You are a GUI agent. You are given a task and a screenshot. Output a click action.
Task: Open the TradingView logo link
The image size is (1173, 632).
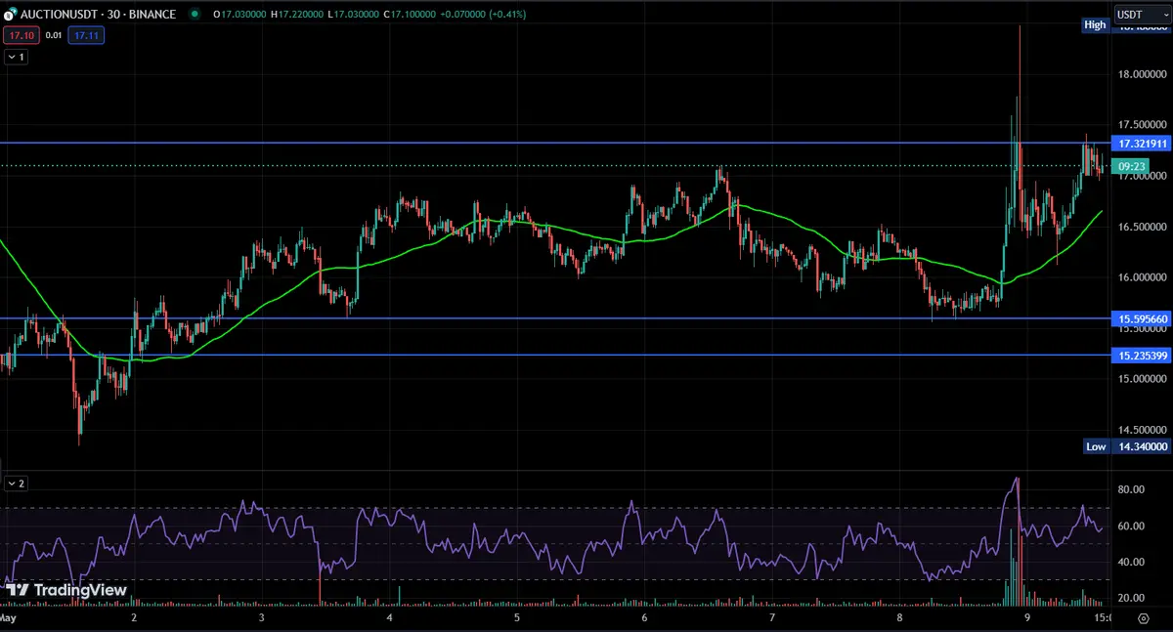pyautogui.click(x=66, y=590)
